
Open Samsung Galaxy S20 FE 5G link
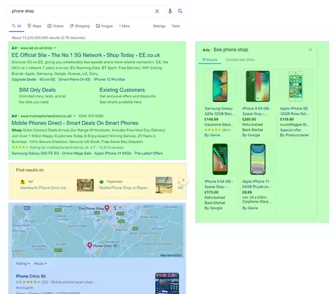click(x=35, y=153)
